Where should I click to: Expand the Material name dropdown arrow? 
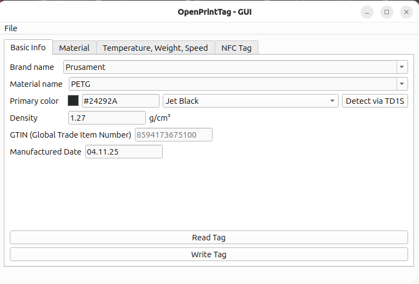pos(402,84)
